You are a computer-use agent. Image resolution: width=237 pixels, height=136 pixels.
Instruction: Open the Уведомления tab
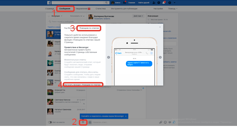(x=83, y=9)
